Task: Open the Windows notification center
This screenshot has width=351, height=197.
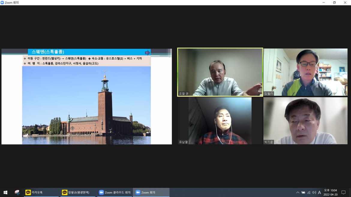Action: 343,193
